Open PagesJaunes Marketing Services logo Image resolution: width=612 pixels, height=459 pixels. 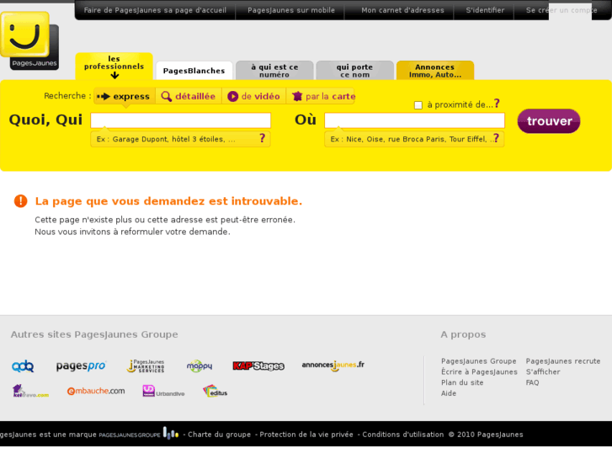click(146, 366)
